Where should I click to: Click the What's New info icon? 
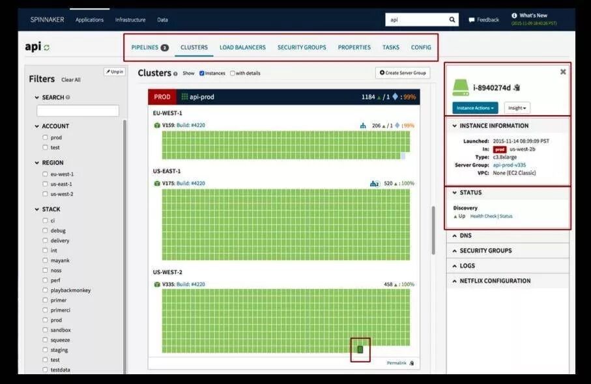pyautogui.click(x=514, y=16)
